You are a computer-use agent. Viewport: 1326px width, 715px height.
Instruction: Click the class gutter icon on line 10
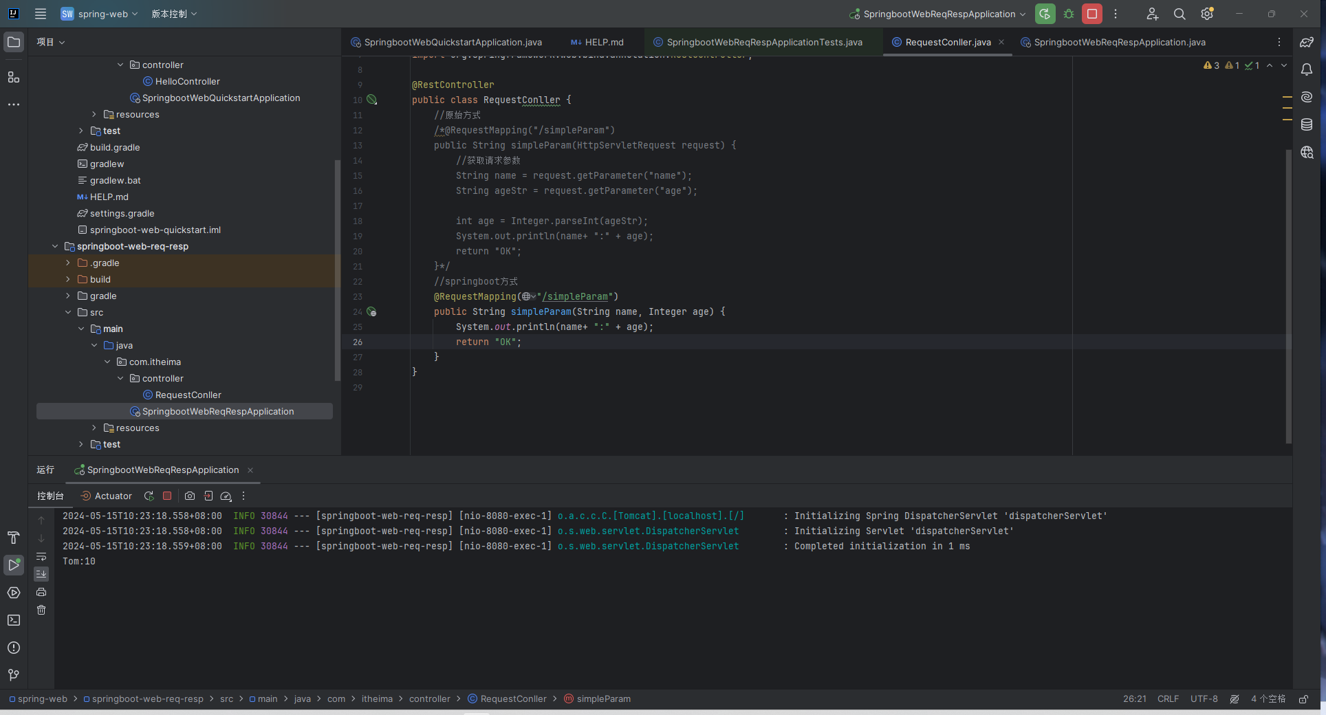(x=372, y=100)
